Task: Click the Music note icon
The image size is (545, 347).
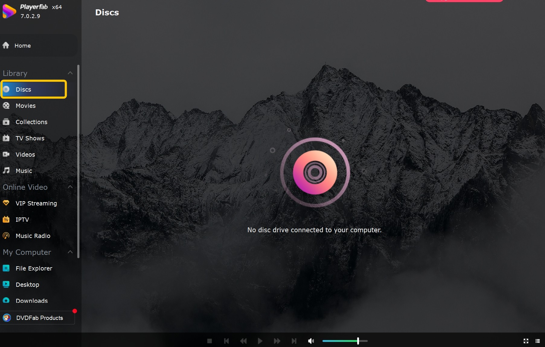Action: coord(6,170)
